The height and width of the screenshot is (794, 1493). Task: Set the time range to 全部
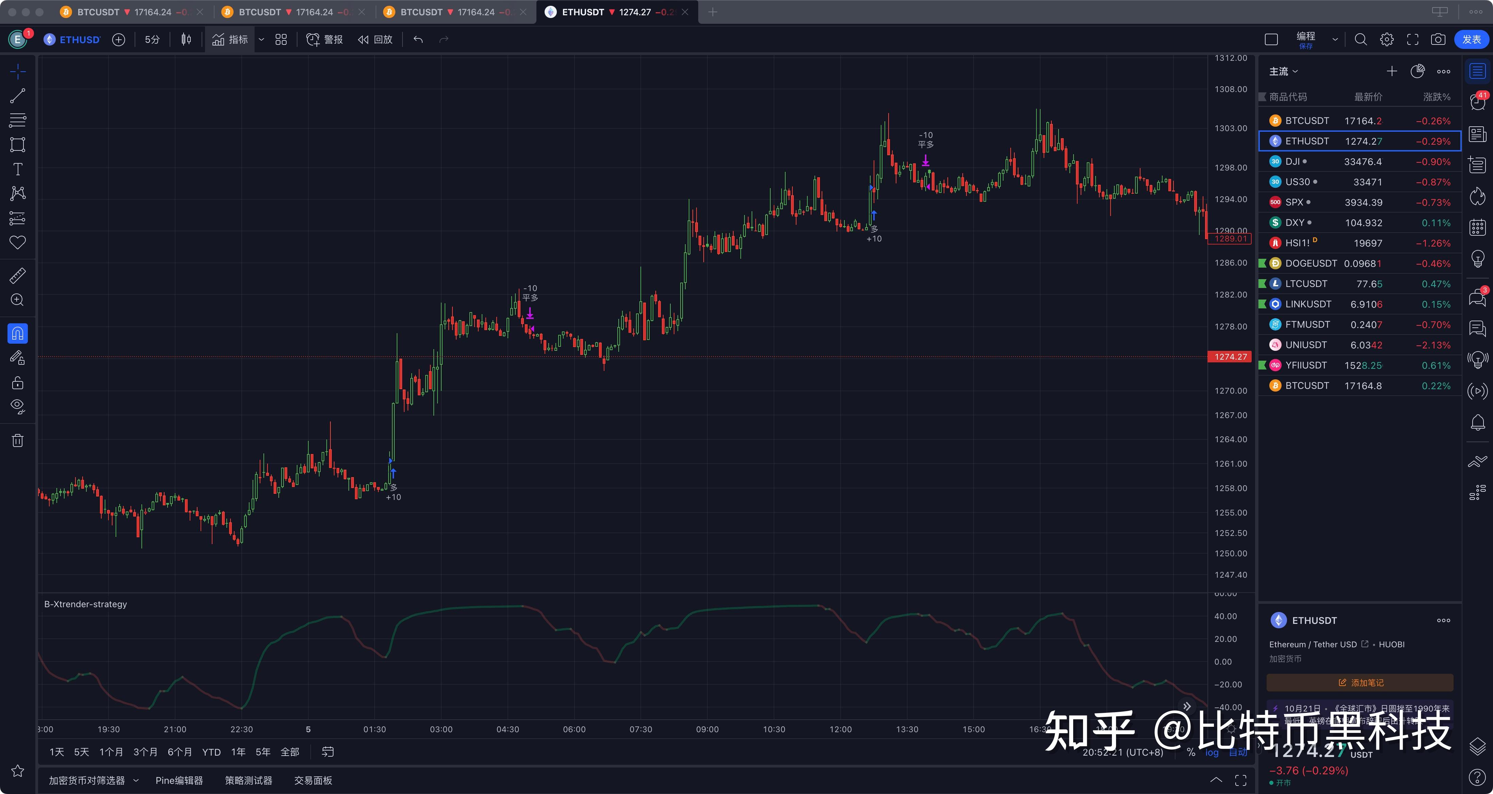[290, 752]
